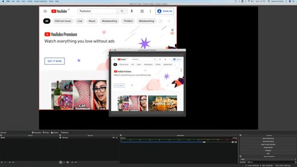This screenshot has width=297, height=167.
Task: Toggle the Browser source eye visibility icon
Action: (113, 138)
